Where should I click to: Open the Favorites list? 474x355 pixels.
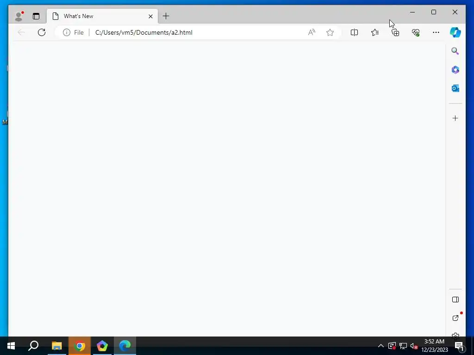tap(375, 32)
